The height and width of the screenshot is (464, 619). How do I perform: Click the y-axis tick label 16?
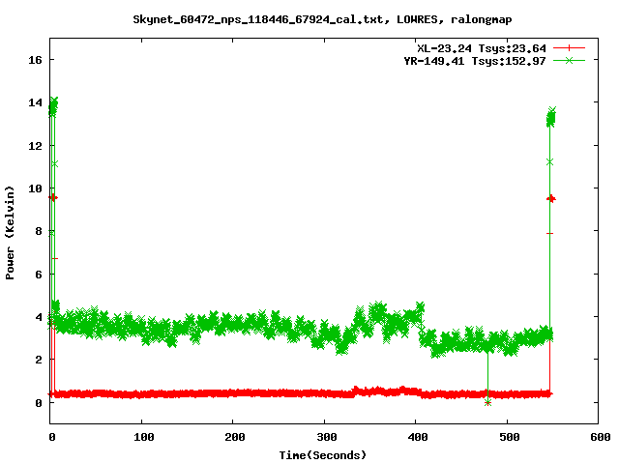point(35,60)
